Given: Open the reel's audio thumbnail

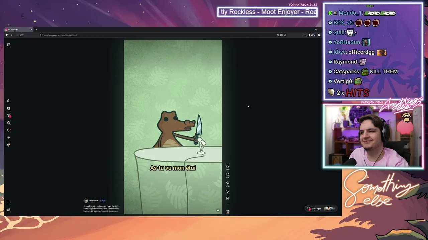Looking at the screenshot, I should [x=228, y=212].
